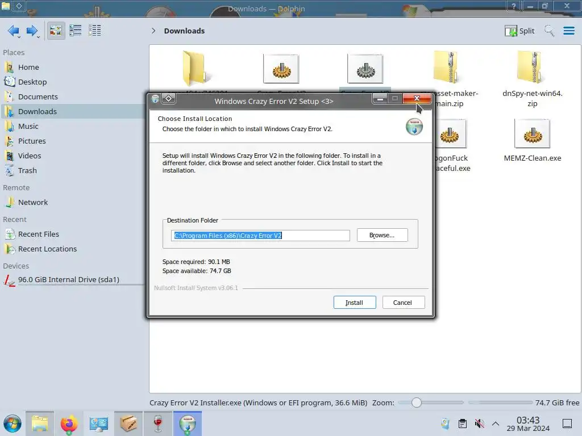Screen dimensions: 582x436
Task: Minimize the Crazy Error V2 Setup window
Action: pyautogui.click(x=380, y=99)
